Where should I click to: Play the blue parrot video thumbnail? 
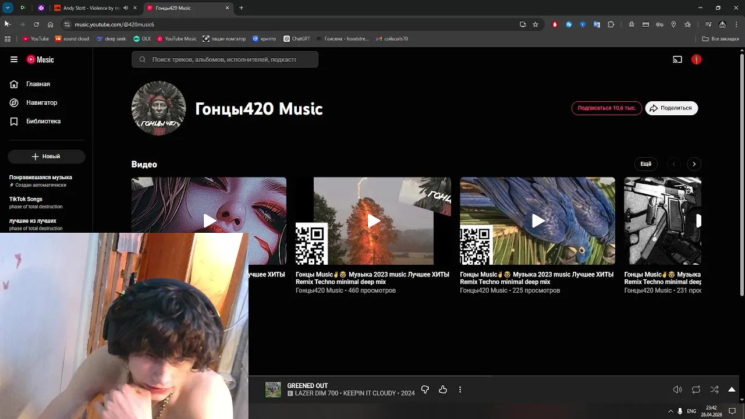click(x=537, y=221)
